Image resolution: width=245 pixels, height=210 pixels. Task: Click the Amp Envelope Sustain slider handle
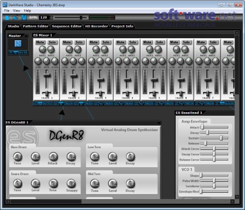click(221, 138)
